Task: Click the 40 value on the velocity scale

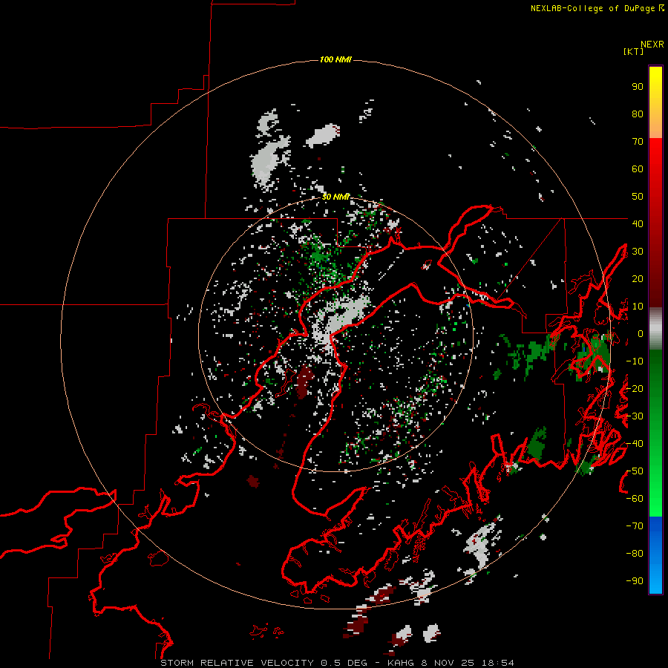Action: point(638,223)
